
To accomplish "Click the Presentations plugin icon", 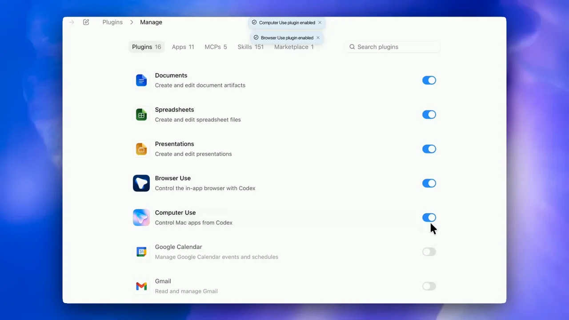I will tap(141, 149).
